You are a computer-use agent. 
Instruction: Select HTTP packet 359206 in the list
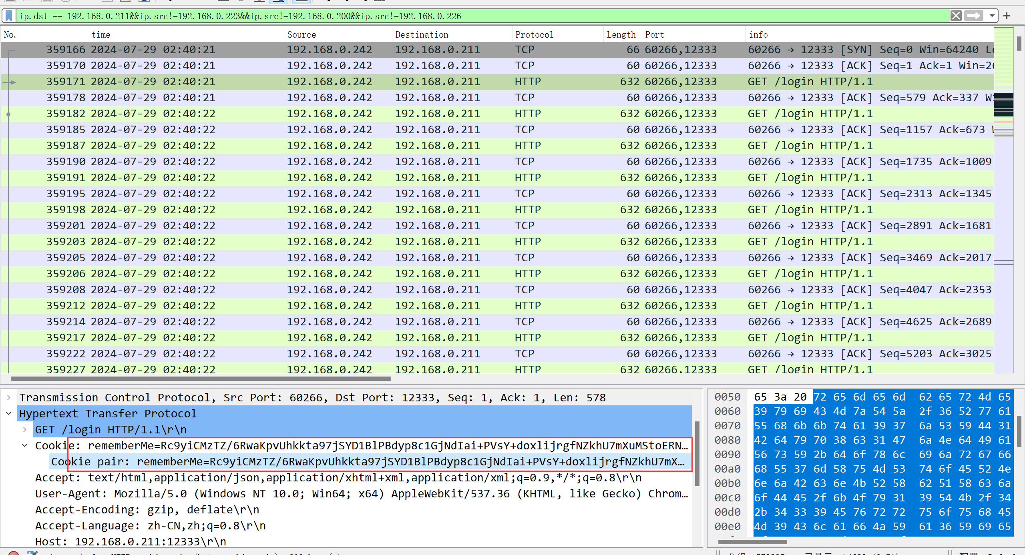point(497,274)
